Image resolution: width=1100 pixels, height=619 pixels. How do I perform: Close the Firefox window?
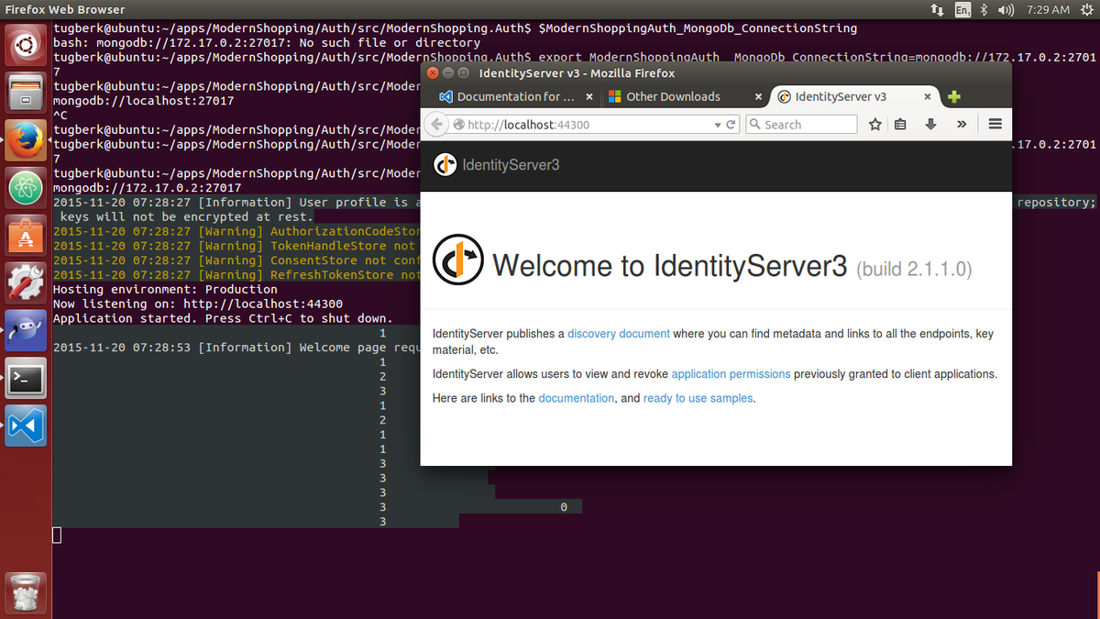[433, 72]
